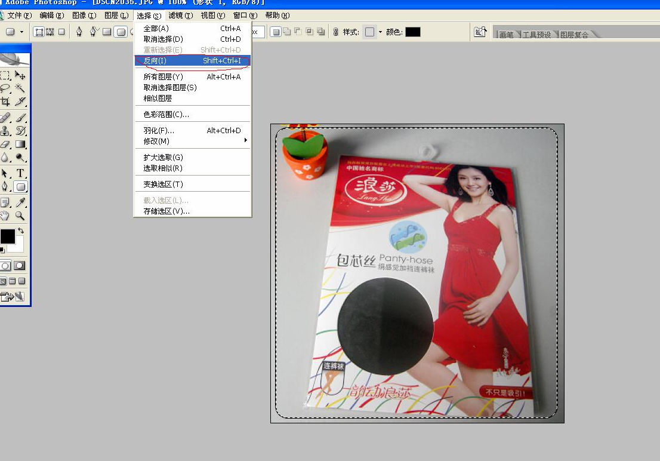Image resolution: width=660 pixels, height=461 pixels.
Task: Select the Healing Brush tool
Action: [5, 118]
